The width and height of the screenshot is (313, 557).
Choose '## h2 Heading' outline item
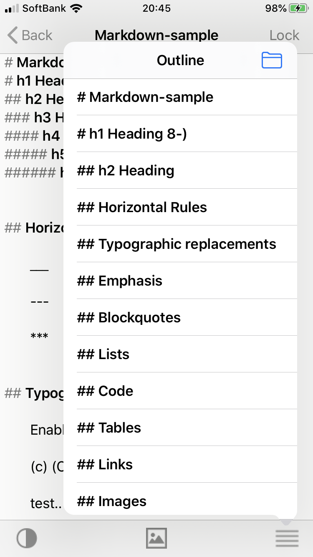(180, 170)
